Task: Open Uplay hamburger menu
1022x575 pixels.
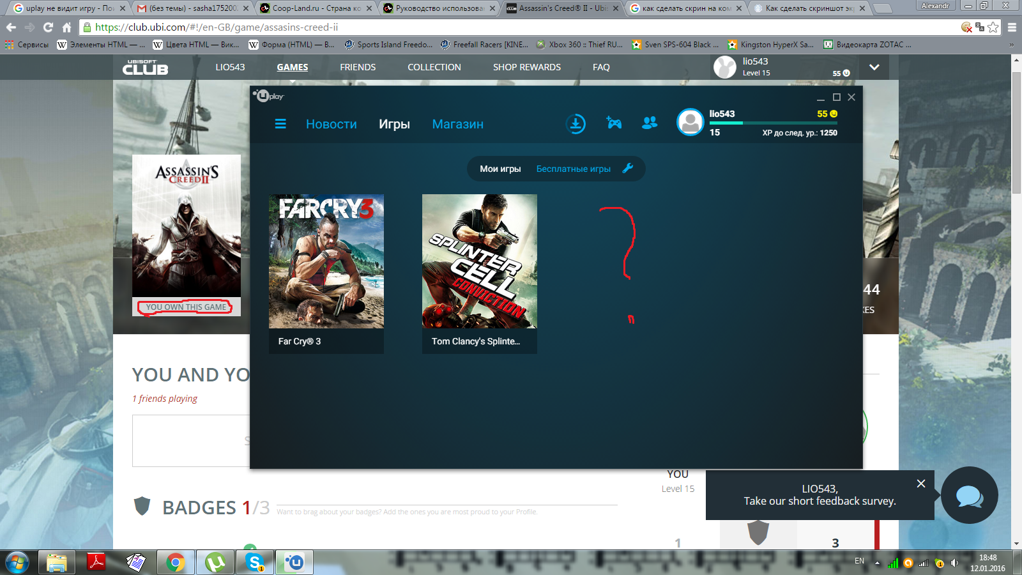Action: pyautogui.click(x=280, y=124)
